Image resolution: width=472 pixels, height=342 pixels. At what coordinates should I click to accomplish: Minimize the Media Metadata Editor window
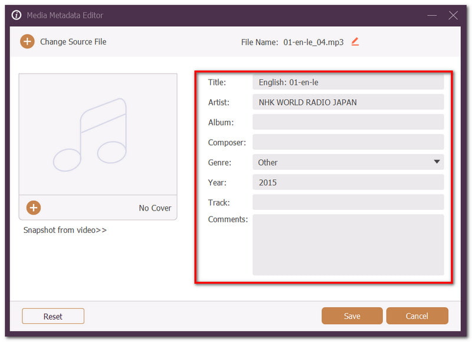click(432, 15)
